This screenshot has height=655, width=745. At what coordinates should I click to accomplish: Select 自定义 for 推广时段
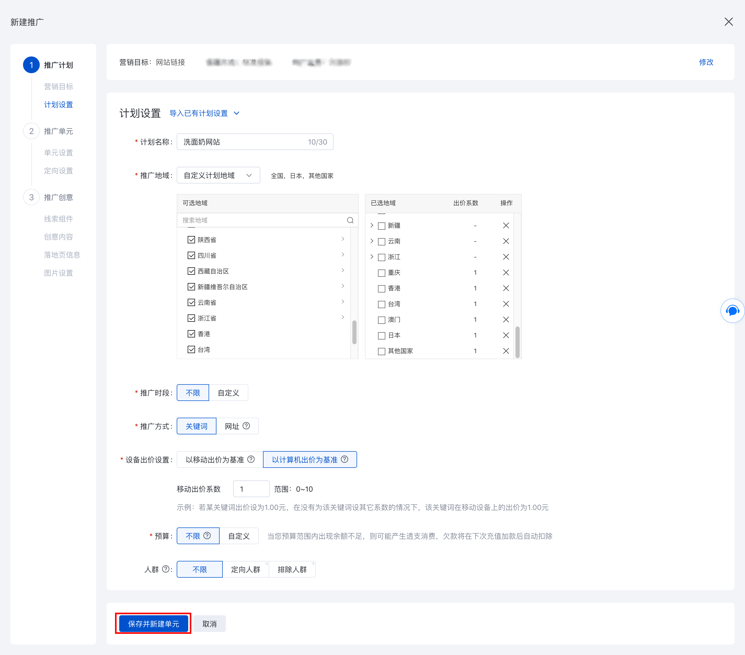click(x=228, y=393)
